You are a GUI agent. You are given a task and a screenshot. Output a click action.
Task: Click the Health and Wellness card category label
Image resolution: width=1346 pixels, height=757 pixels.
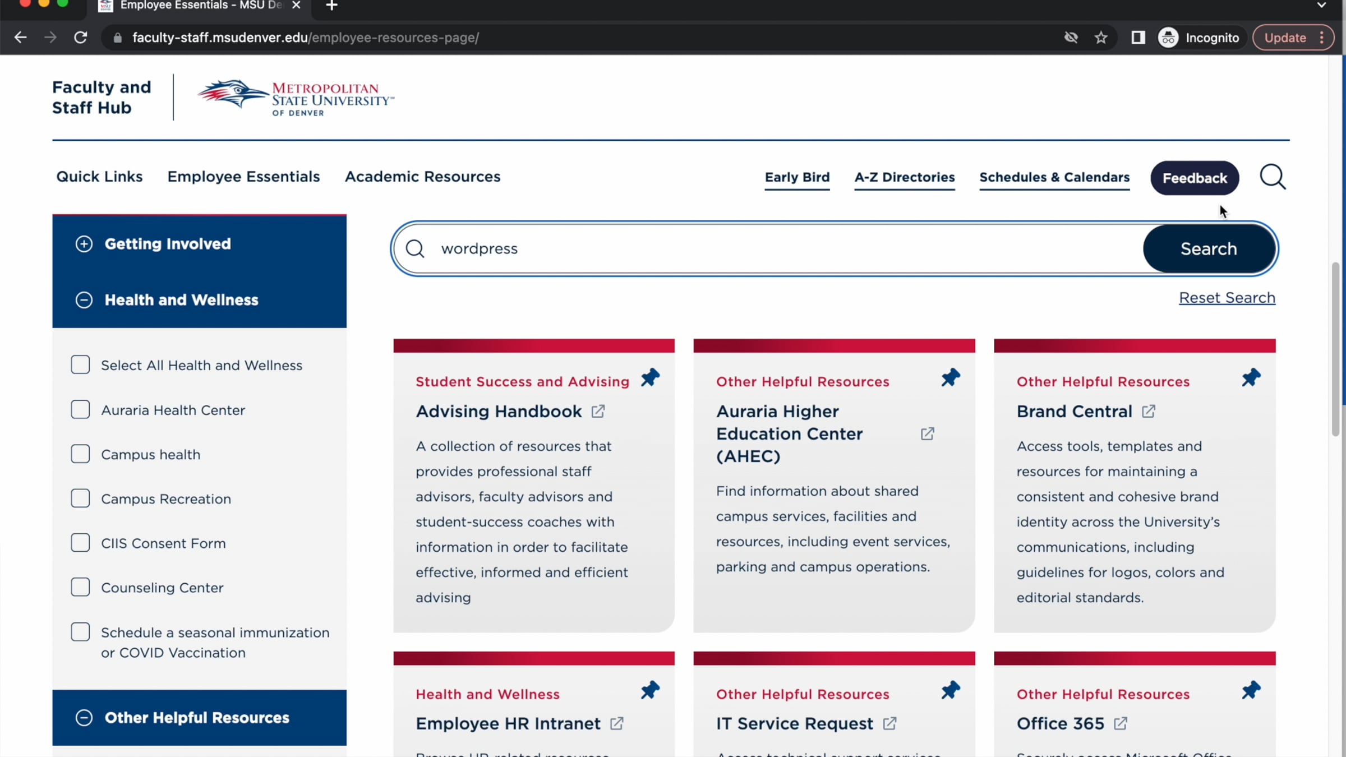tap(487, 694)
